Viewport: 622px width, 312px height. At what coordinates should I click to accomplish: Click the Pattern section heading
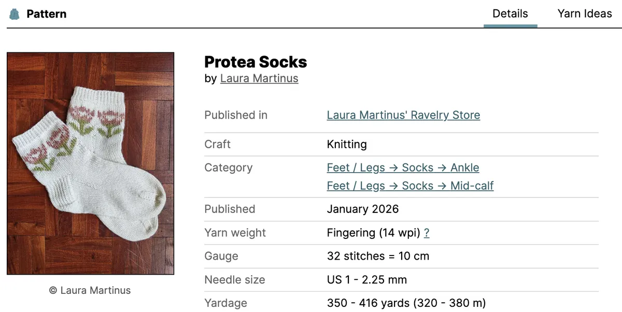point(46,14)
